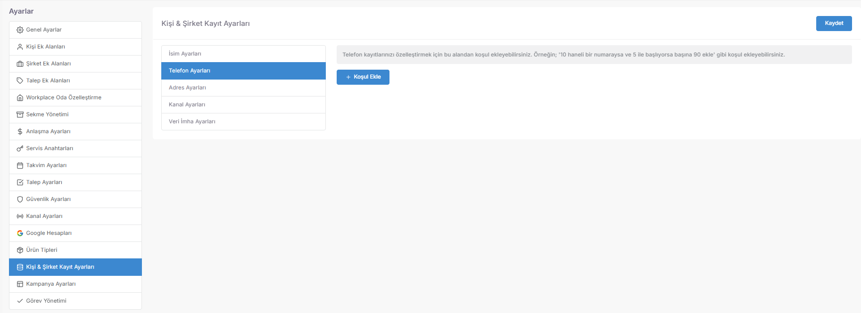Switch to Adres Ayarları tab
This screenshot has height=313, width=861.
pyautogui.click(x=243, y=88)
